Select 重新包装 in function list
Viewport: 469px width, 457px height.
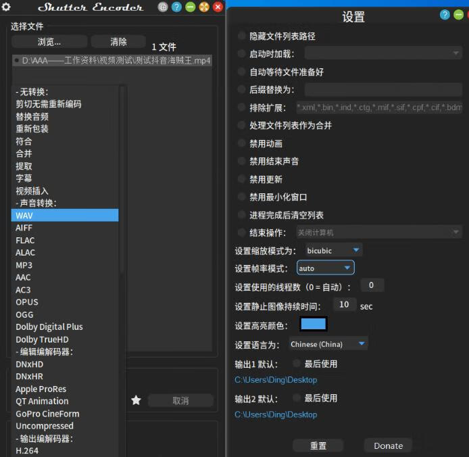tap(65, 128)
